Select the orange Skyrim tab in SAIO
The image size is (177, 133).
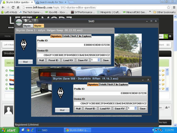pyautogui.click(x=39, y=26)
